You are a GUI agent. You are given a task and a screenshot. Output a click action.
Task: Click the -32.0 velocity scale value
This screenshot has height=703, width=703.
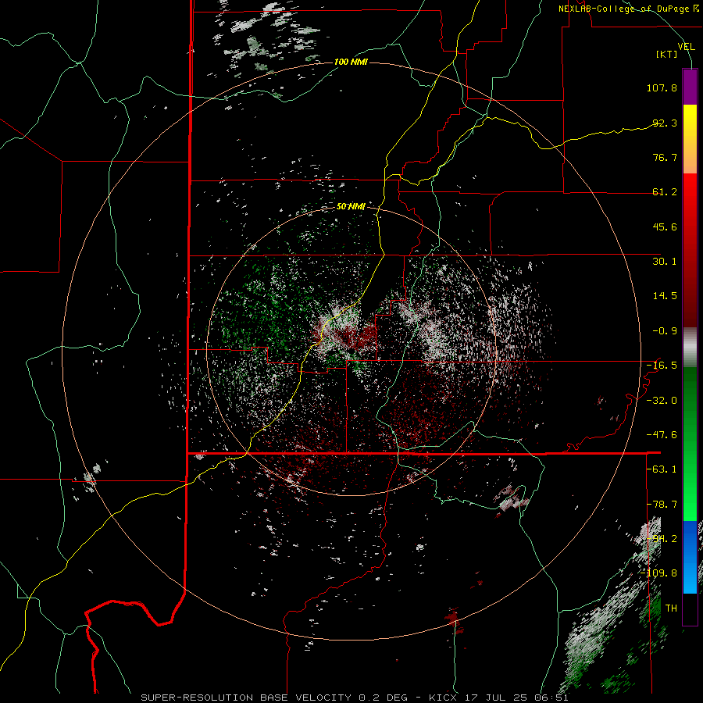coord(662,401)
